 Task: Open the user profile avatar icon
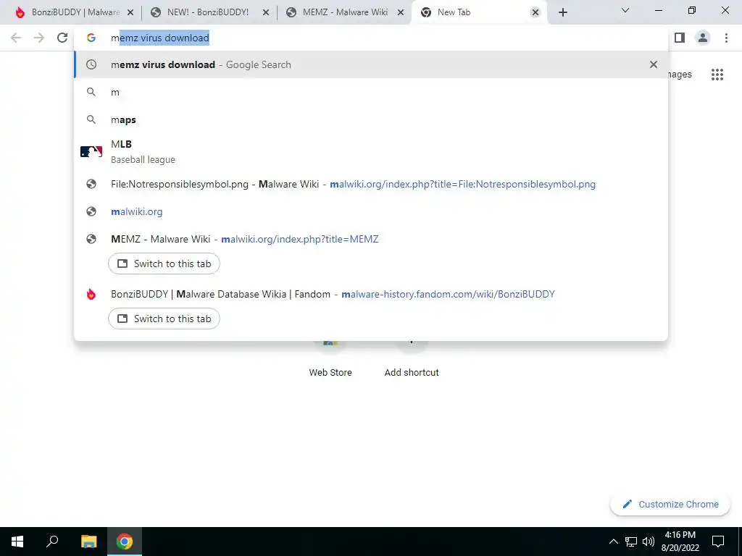[x=703, y=38]
